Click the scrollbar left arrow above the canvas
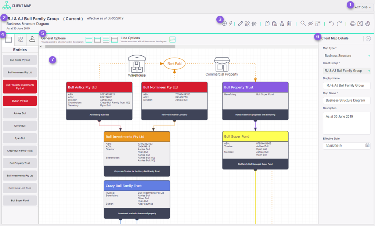Screen dimensions: 375x226 point(41,47)
